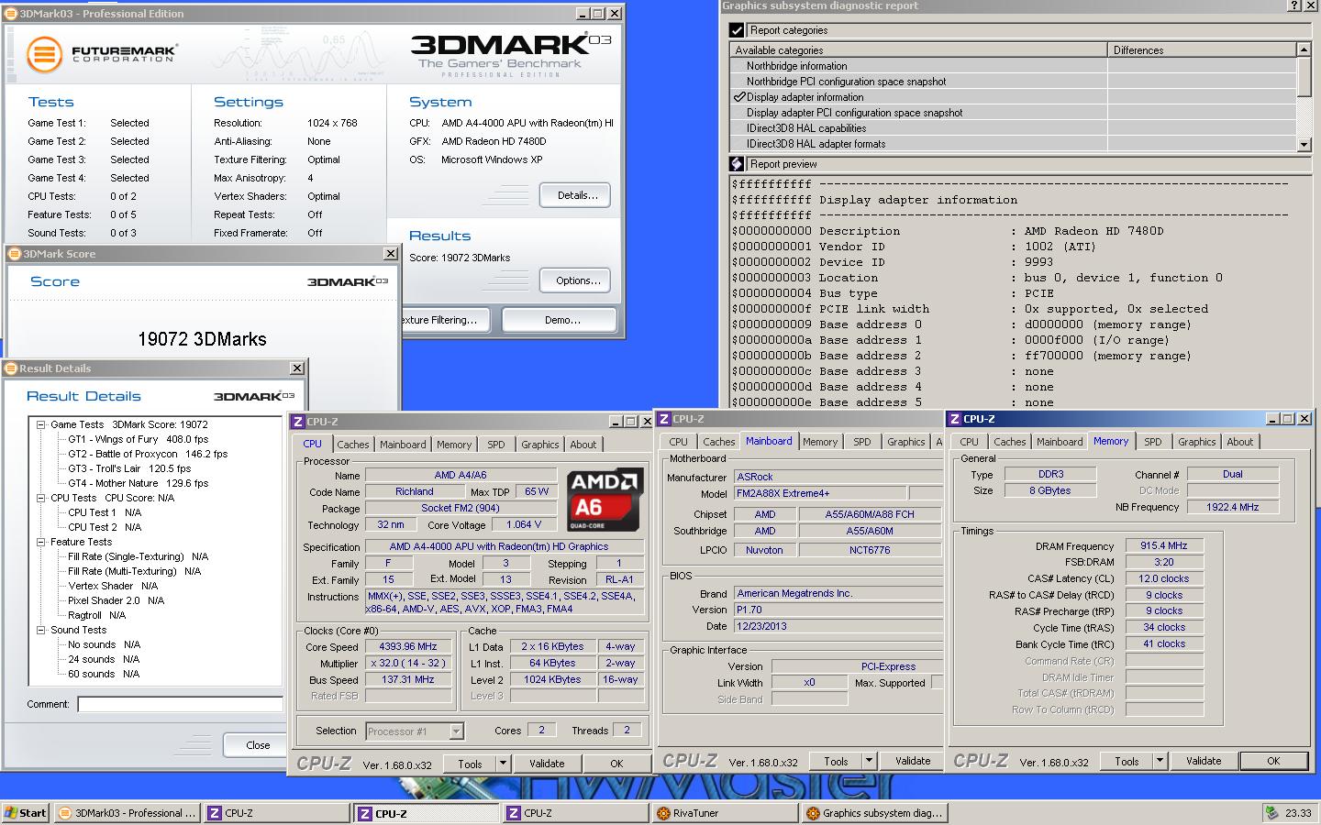Click the Differences column header
Image resolution: width=1321 pixels, height=825 pixels.
click(x=1202, y=50)
